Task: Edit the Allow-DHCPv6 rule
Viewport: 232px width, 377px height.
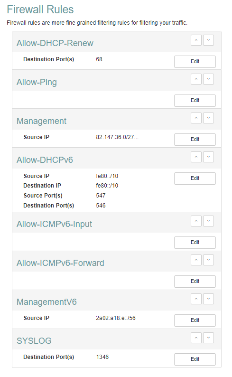Action: (x=195, y=179)
